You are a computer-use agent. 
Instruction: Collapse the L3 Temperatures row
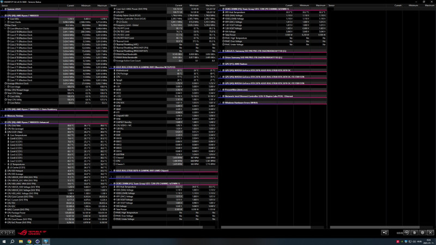pyautogui.click(x=5, y=164)
